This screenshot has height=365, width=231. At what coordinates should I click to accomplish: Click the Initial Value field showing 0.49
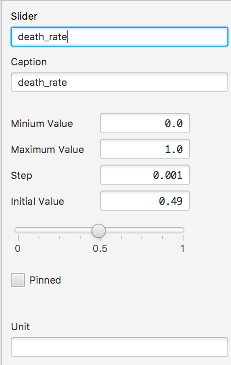(145, 201)
